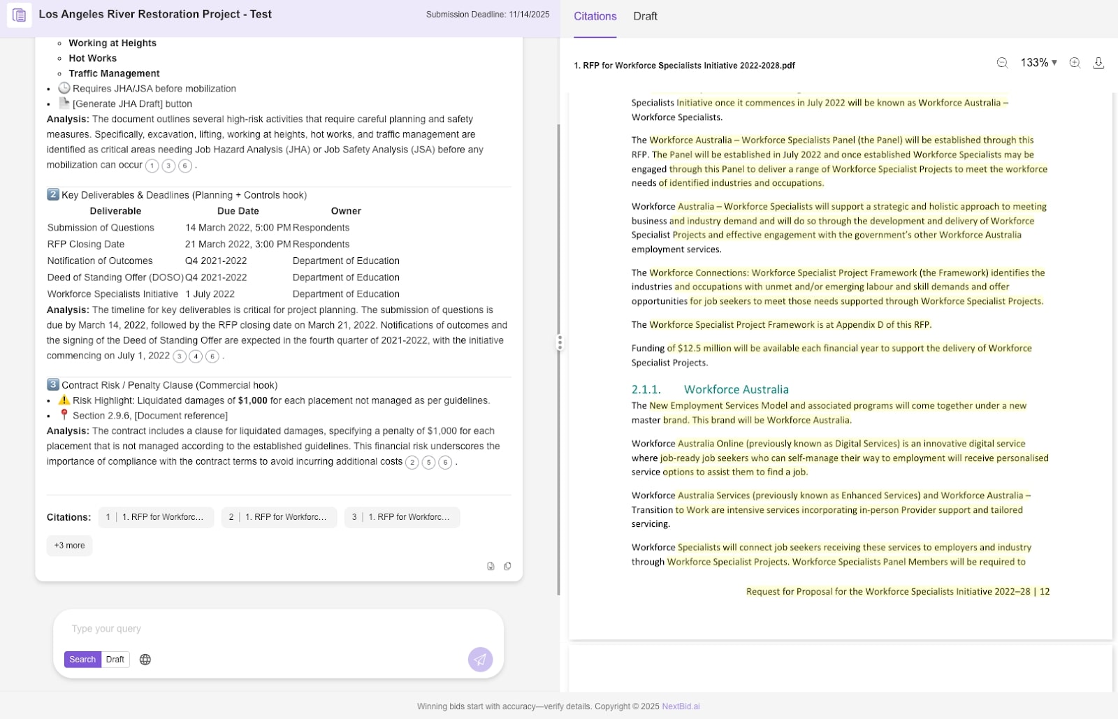This screenshot has height=719, width=1118.
Task: Copy the response with copy icon
Action: pos(507,567)
